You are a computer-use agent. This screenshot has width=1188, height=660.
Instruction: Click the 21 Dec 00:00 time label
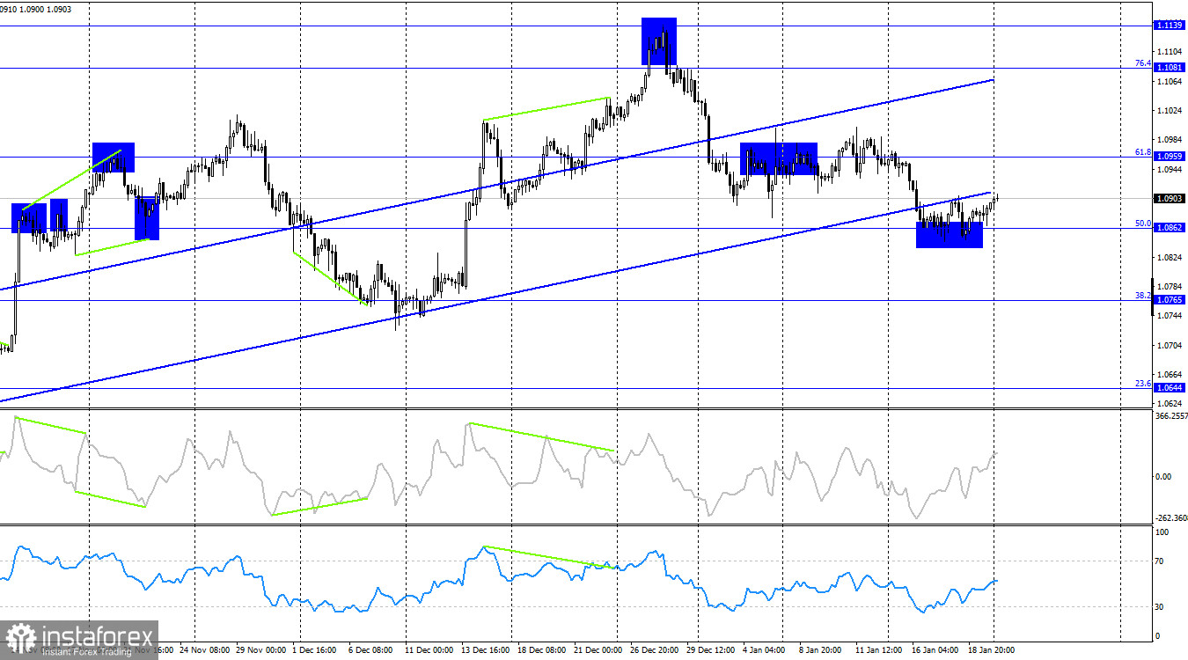(598, 651)
